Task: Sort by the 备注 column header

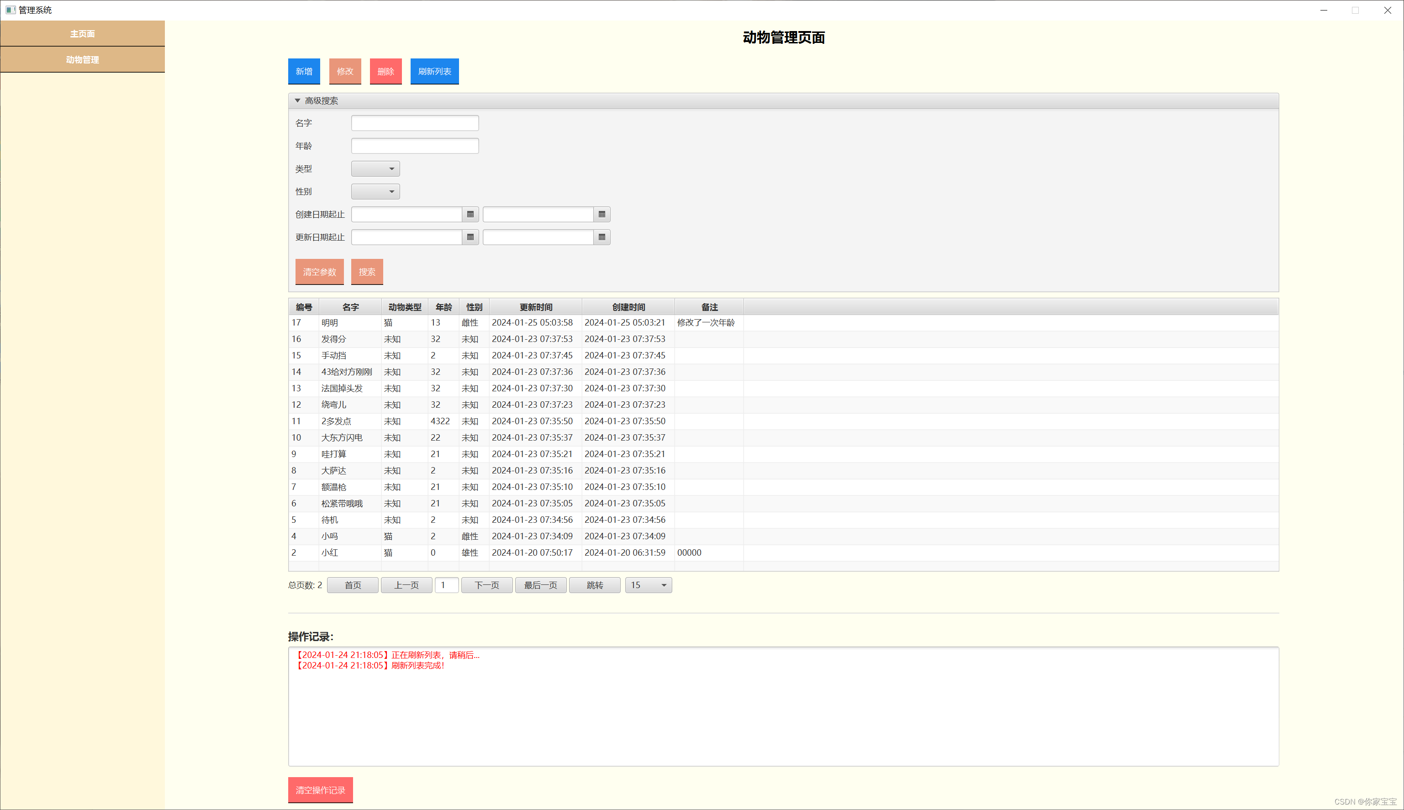Action: 709,307
